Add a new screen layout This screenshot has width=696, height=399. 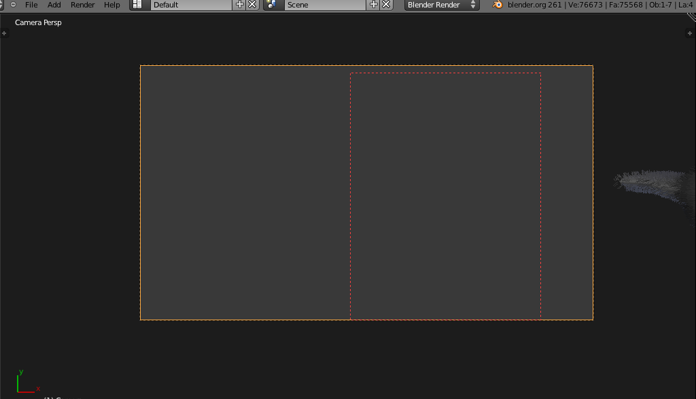tap(240, 5)
